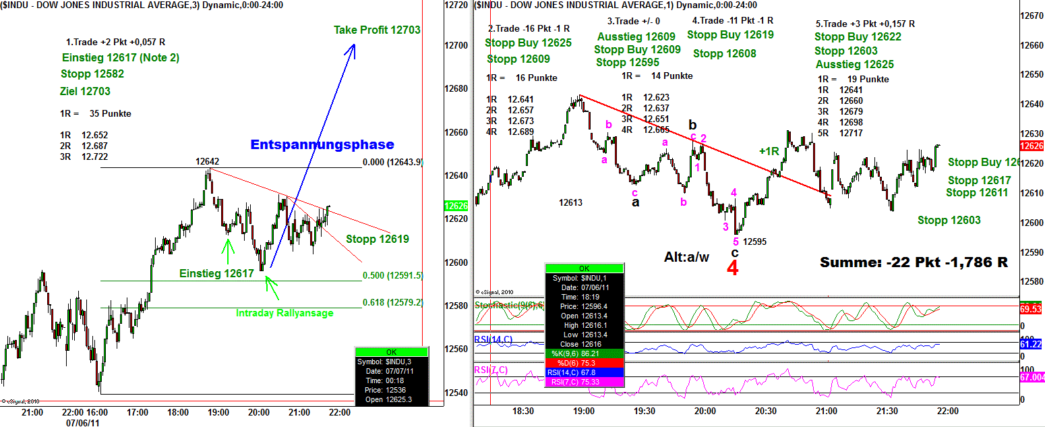Select the Summe -22 Pkt total text
The height and width of the screenshot is (427, 1045).
point(914,262)
